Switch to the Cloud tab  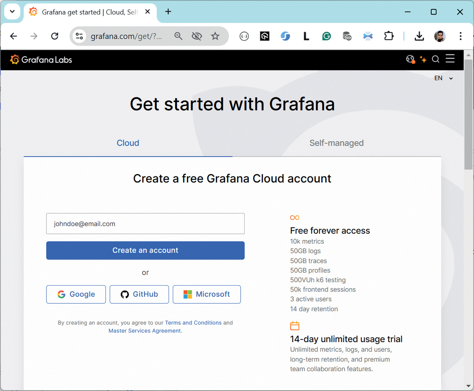pos(128,143)
